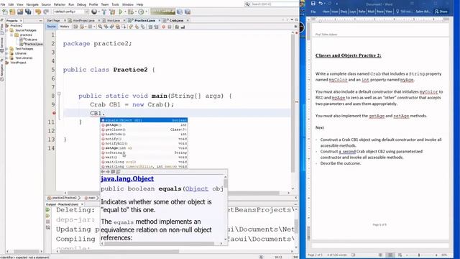
Task: Follow the java.lang.Object link in Javadoc popup
Action: point(127,179)
